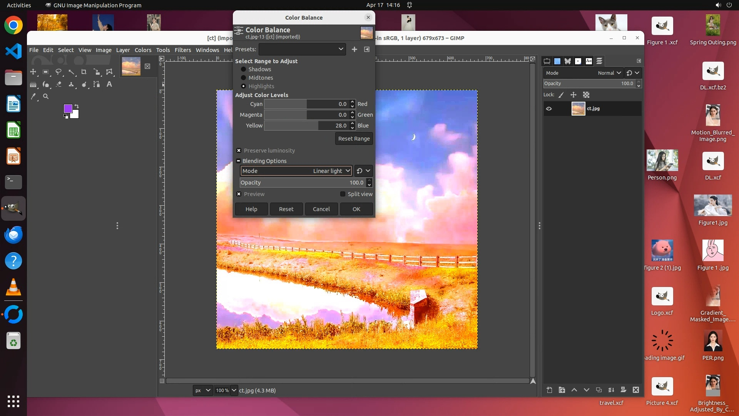Collapse the Blending Options expander
The image size is (739, 416).
[239, 161]
